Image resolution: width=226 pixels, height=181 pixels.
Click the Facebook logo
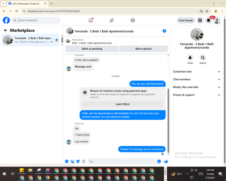tap(6, 20)
